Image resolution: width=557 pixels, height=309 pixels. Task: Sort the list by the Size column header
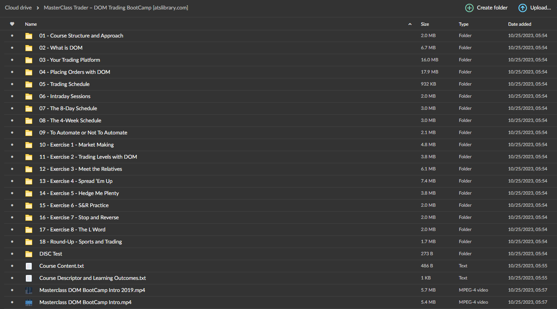click(x=425, y=24)
